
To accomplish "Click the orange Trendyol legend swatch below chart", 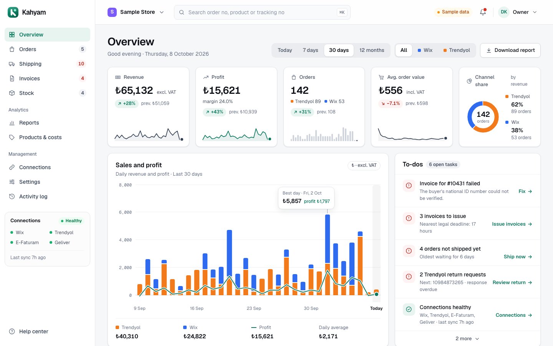I will pos(117,328).
